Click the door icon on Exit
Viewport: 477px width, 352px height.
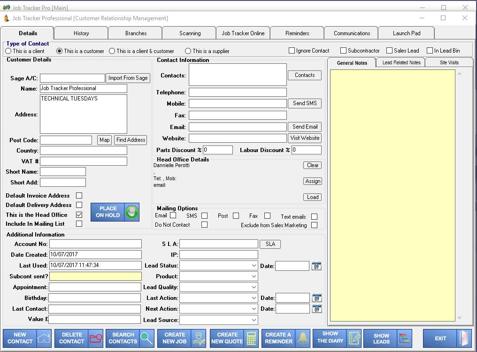click(464, 338)
